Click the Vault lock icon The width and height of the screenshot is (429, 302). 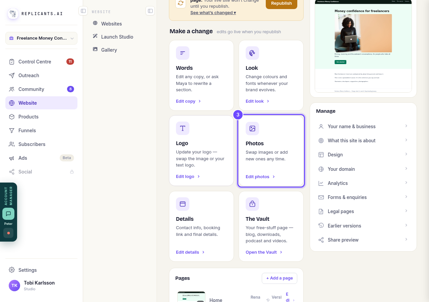coord(252,204)
